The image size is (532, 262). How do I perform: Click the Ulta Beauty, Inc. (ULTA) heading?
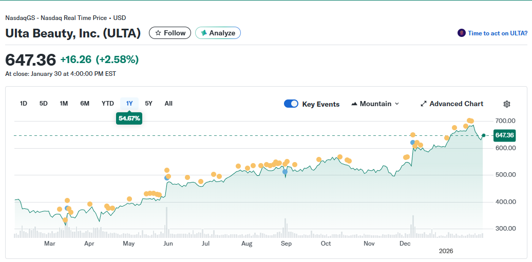click(x=73, y=33)
